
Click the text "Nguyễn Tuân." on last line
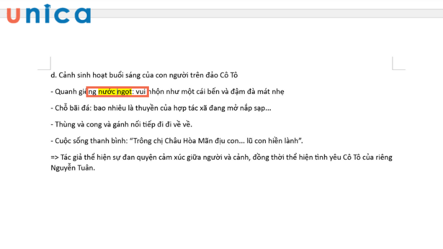73,168
